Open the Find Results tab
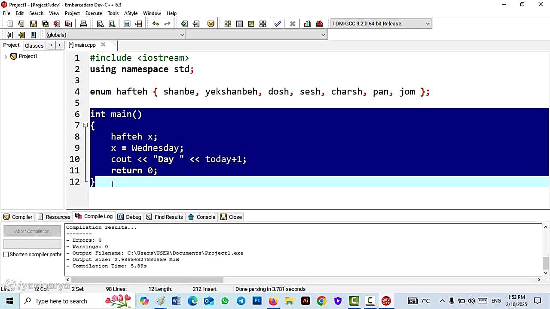Image resolution: width=550 pixels, height=309 pixels. (x=165, y=217)
